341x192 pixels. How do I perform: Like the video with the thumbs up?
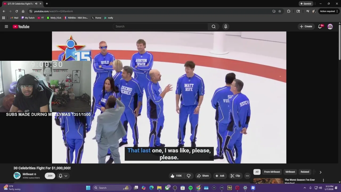click(176, 176)
